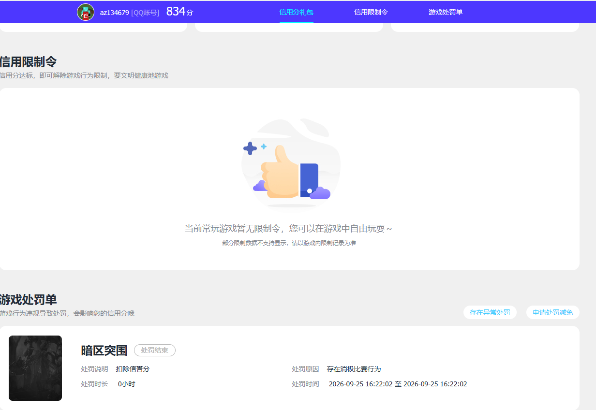Click the 游戏处罚单 section heading
Viewport: 596px width, 410px height.
pyautogui.click(x=28, y=300)
